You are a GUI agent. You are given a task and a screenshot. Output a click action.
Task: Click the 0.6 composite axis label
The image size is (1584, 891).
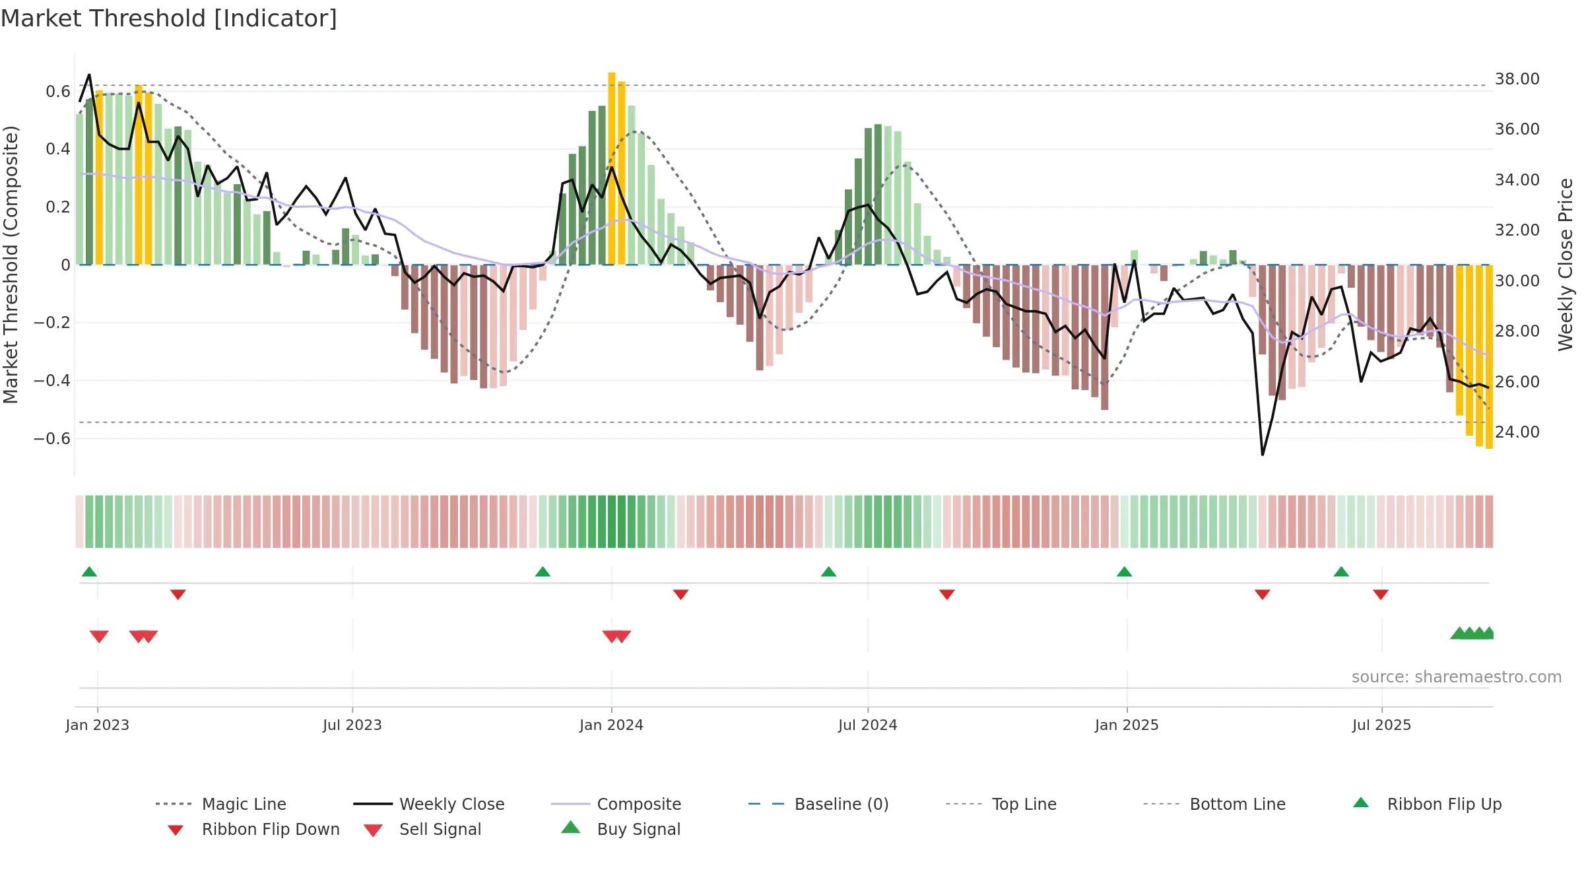[58, 91]
